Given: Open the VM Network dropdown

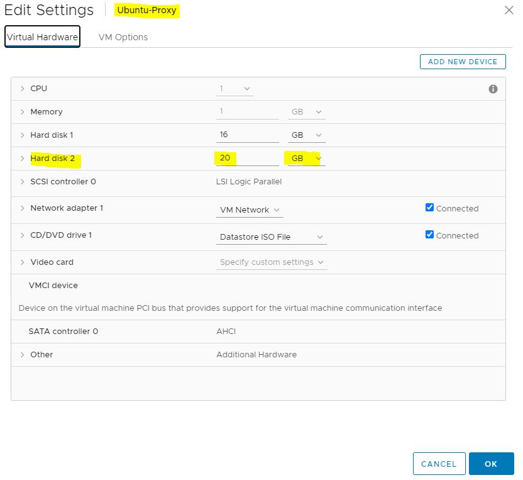Looking at the screenshot, I should click(x=250, y=210).
